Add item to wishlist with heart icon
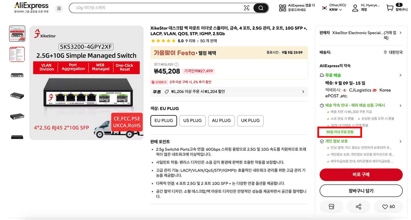The height and width of the screenshot is (220, 411). coord(389,207)
